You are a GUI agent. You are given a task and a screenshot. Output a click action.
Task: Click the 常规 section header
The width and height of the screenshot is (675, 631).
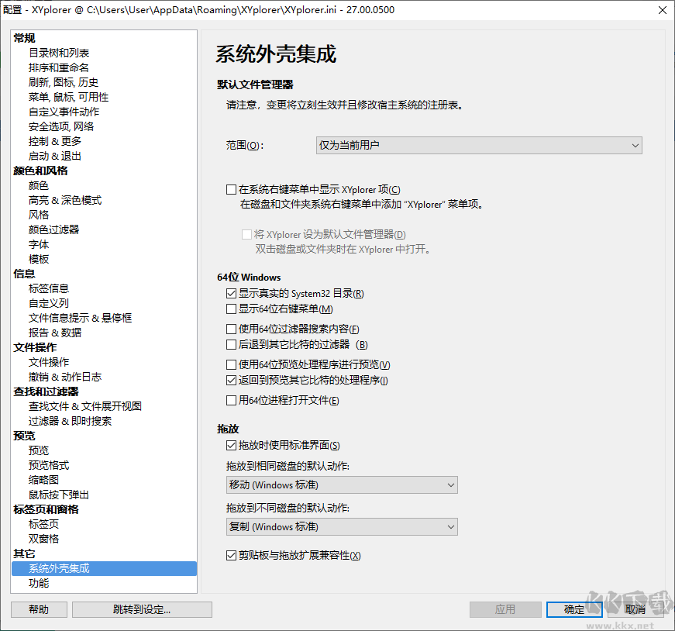tap(24, 38)
